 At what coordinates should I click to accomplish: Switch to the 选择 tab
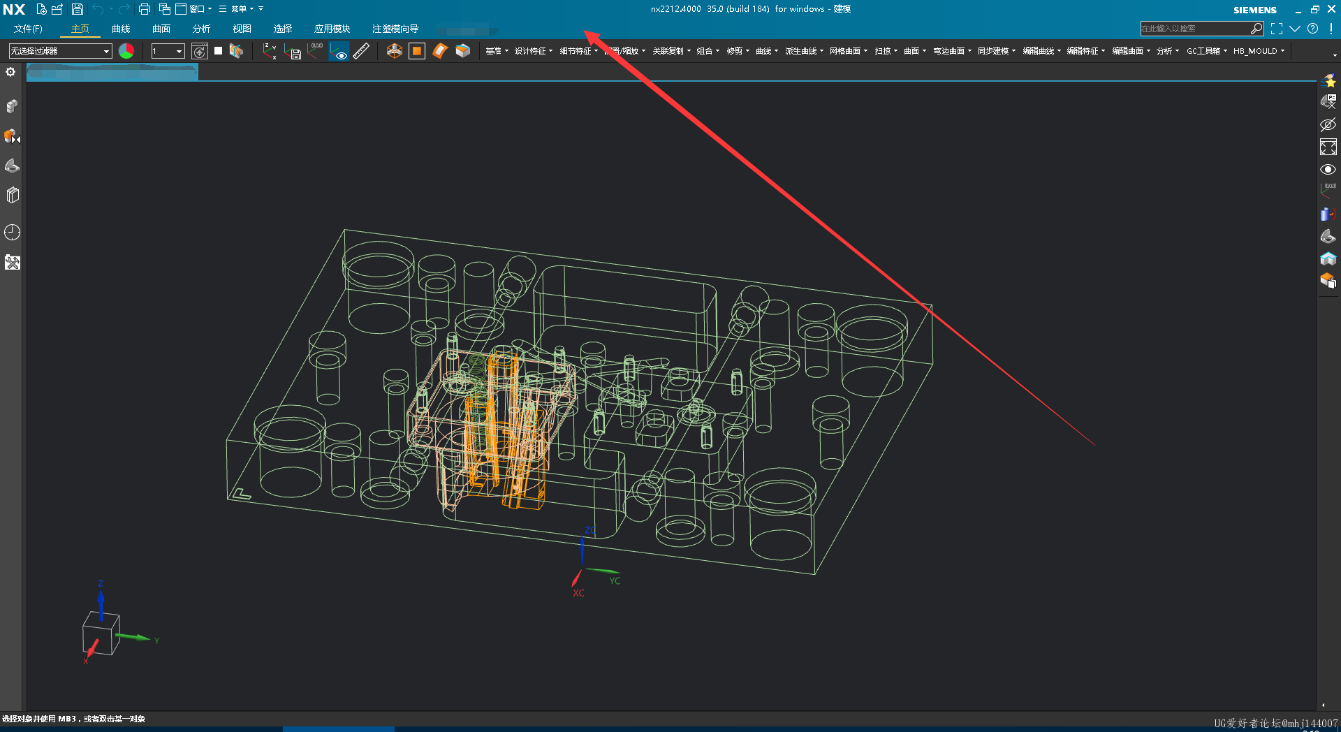click(283, 29)
